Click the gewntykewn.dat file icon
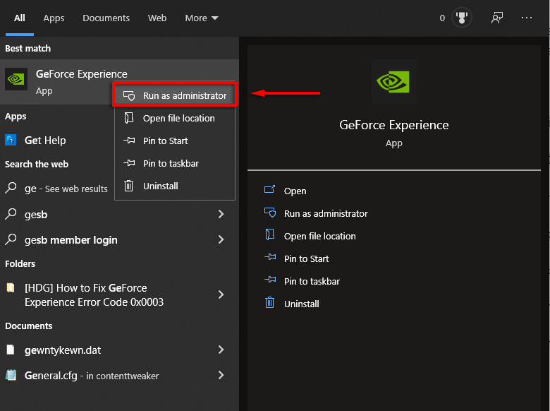Viewport: 550px width, 411px height. pos(11,350)
